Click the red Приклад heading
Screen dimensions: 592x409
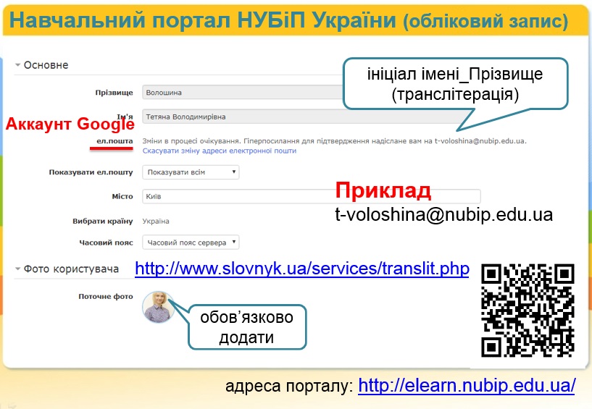tap(383, 191)
